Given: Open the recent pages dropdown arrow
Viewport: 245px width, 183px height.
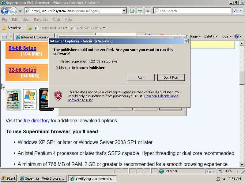Looking at the screenshot, I should tap(20, 11).
